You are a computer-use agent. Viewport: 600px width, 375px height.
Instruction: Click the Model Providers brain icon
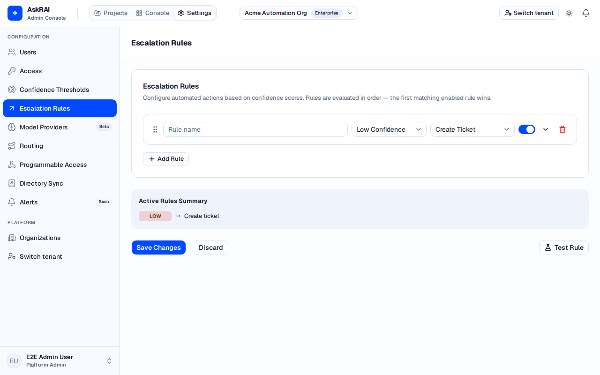12,127
